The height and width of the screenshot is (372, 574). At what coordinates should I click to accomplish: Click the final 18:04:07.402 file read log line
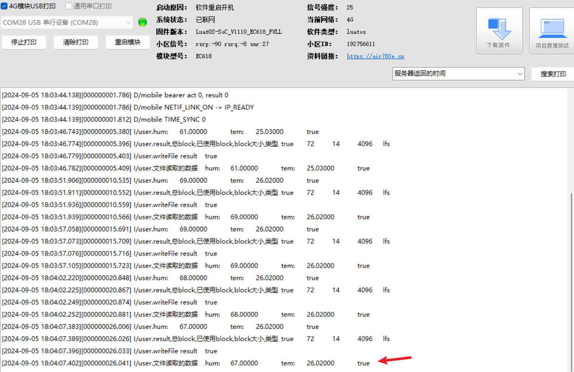click(186, 363)
